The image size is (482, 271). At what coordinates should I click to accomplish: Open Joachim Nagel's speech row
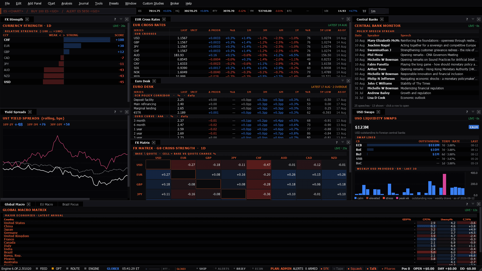[x=416, y=45]
